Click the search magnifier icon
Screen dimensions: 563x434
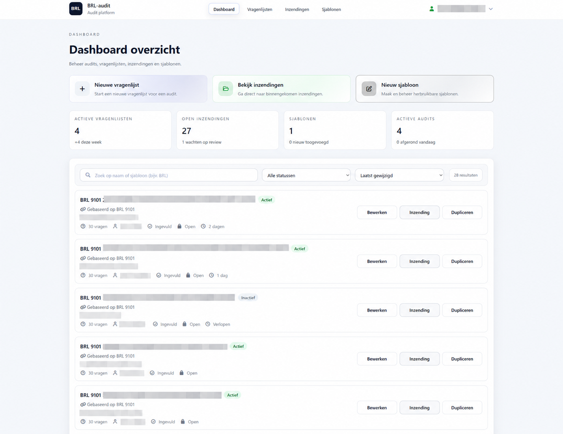tap(88, 175)
